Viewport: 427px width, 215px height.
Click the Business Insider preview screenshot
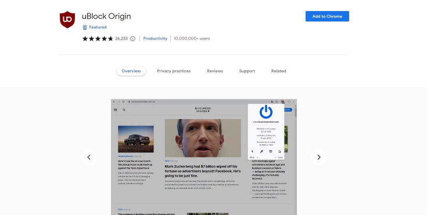pyautogui.click(x=204, y=157)
